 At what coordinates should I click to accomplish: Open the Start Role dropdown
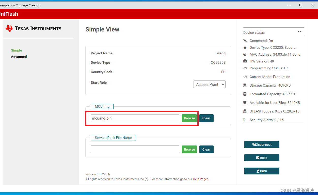210,84
